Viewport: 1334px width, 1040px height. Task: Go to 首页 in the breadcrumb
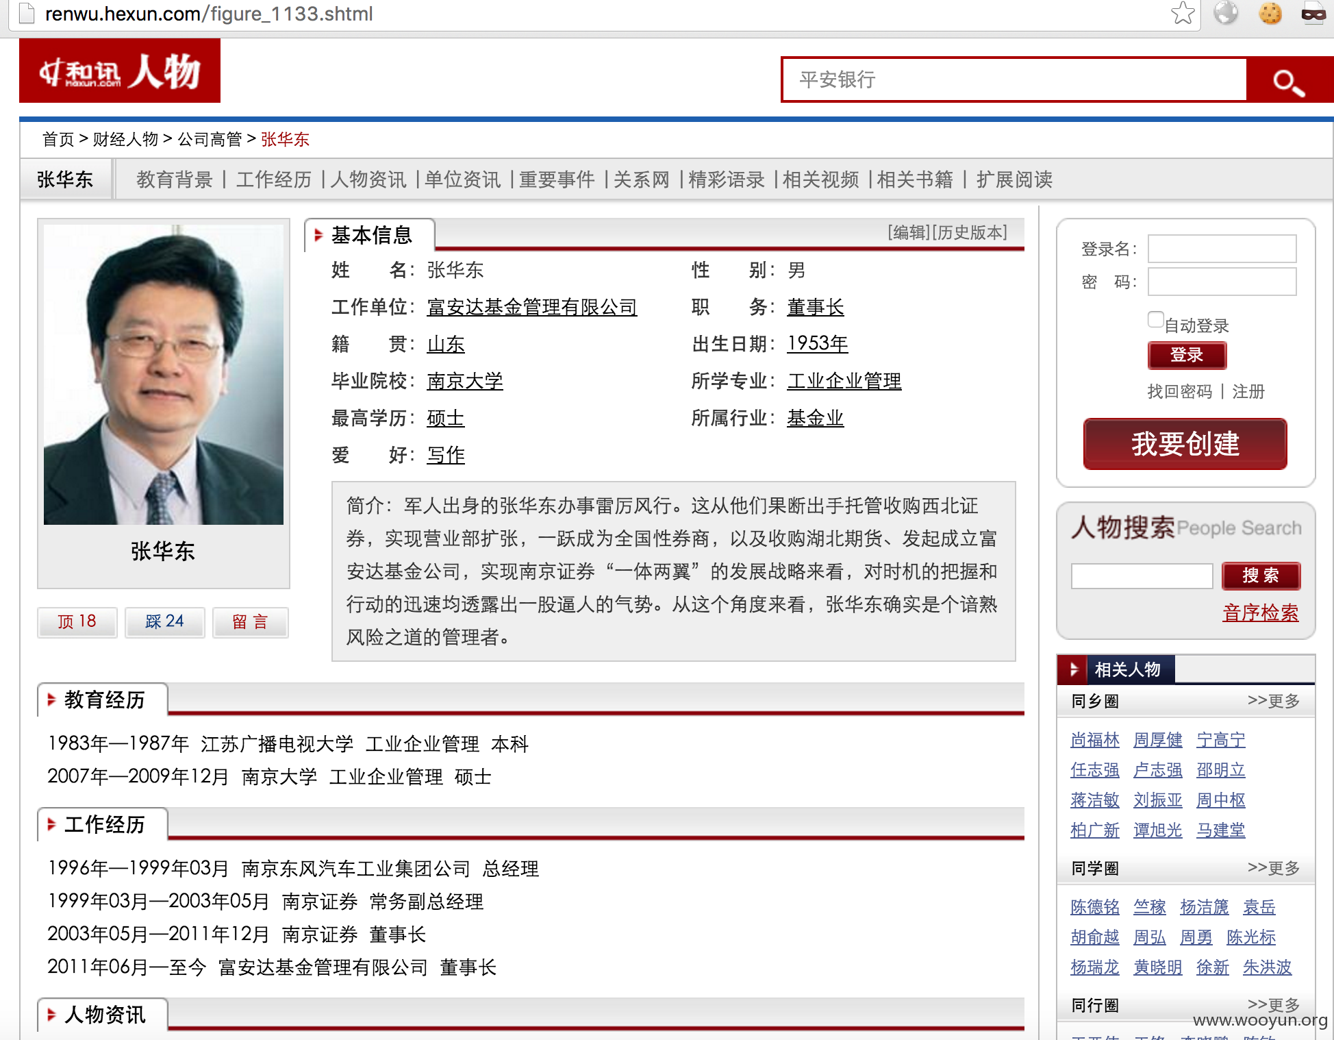coord(58,139)
